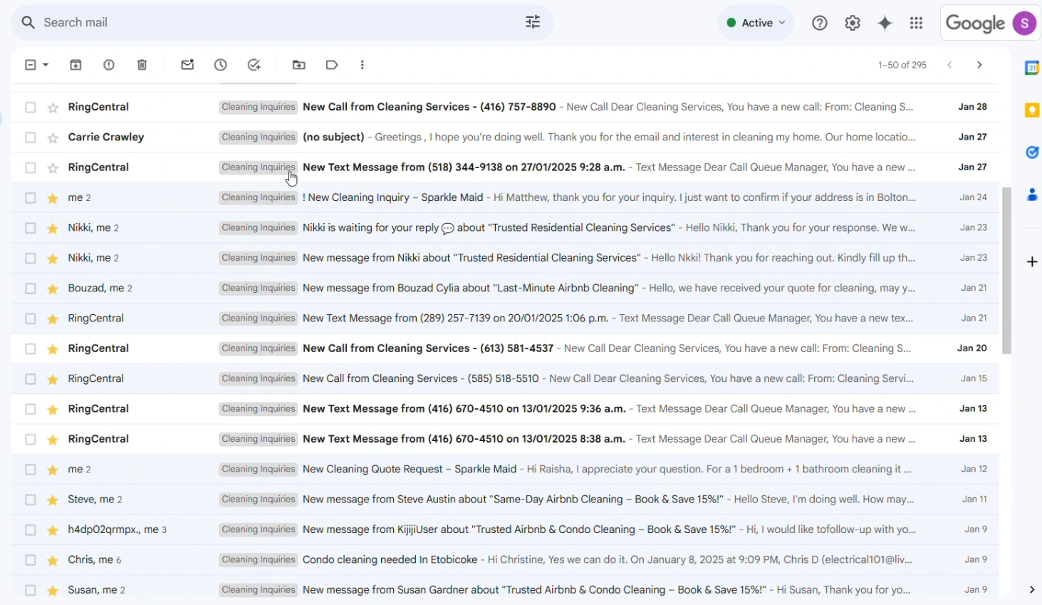This screenshot has height=605, width=1042.
Task: Open Text Message from (518) 344-9138 email
Action: point(505,167)
